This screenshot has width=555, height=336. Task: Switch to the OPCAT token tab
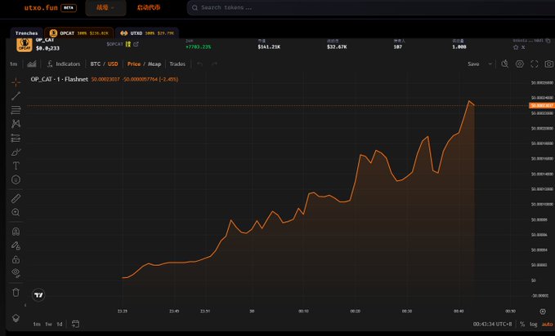click(x=79, y=33)
